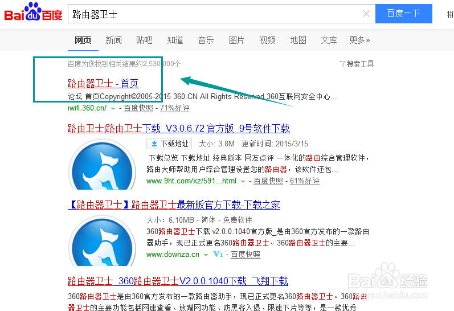Image resolution: width=454 pixels, height=311 pixels.
Task: Open the 贴吧 tab
Action: tap(144, 40)
